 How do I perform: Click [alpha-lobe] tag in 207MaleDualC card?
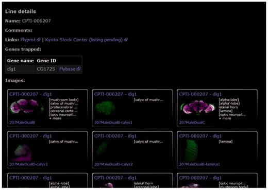coord(229,100)
